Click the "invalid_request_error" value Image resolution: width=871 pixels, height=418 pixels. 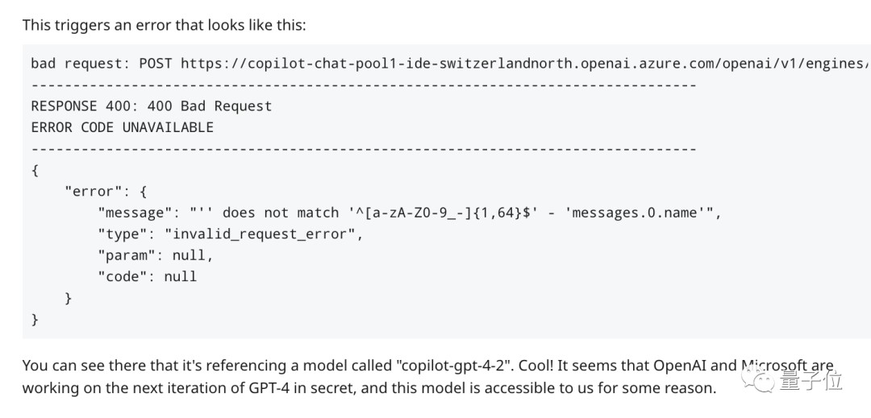(264, 234)
